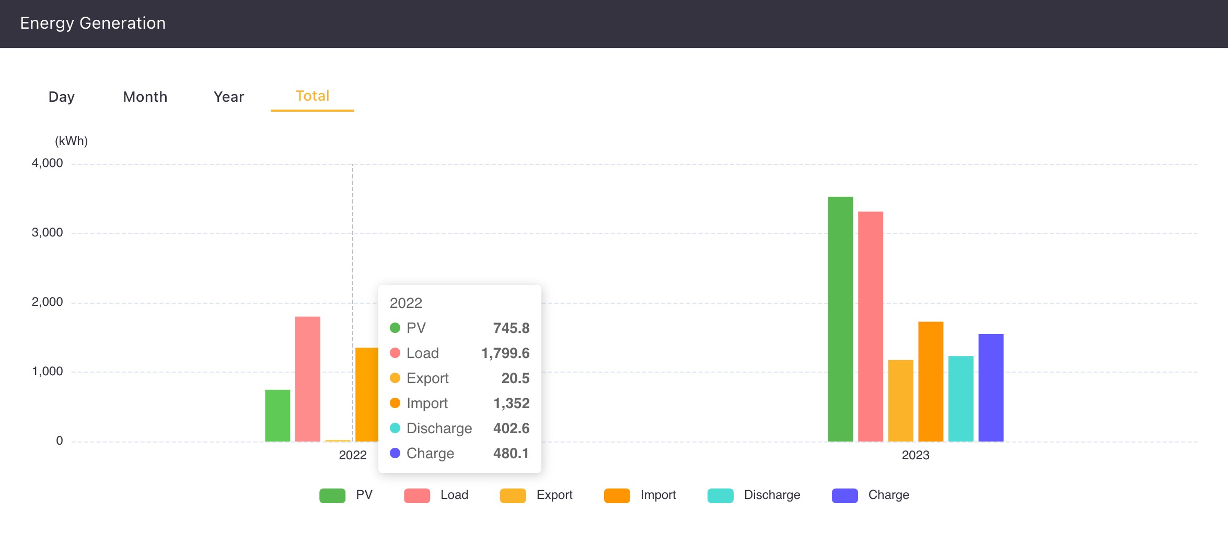The height and width of the screenshot is (548, 1228).
Task: Click the purple Charge legend swatch
Action: coord(845,495)
